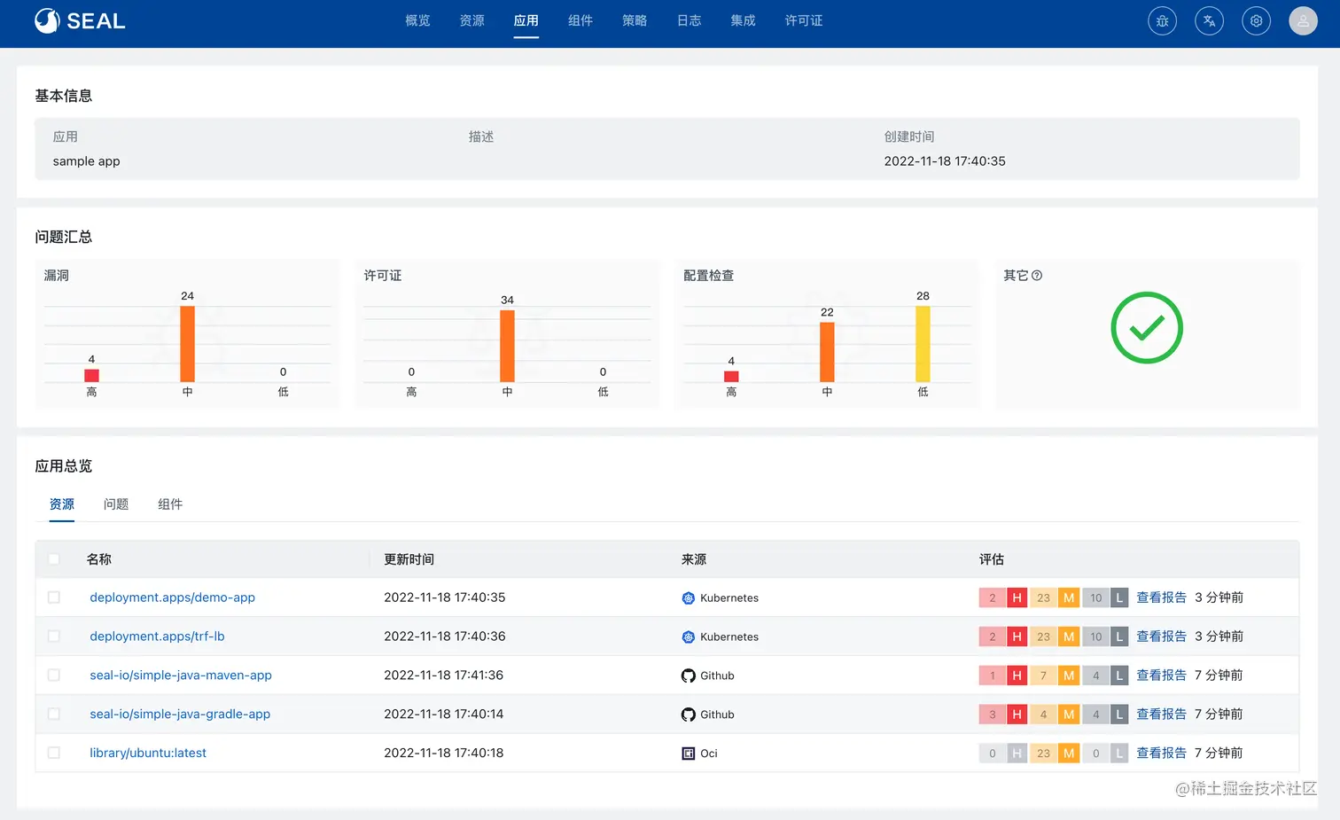
Task: Select the simple-java-gradle-app row checkbox
Action: pyautogui.click(x=54, y=715)
